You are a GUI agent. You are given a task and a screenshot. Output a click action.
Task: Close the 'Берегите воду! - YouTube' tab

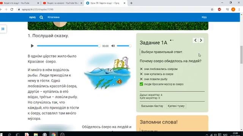point(38,3)
